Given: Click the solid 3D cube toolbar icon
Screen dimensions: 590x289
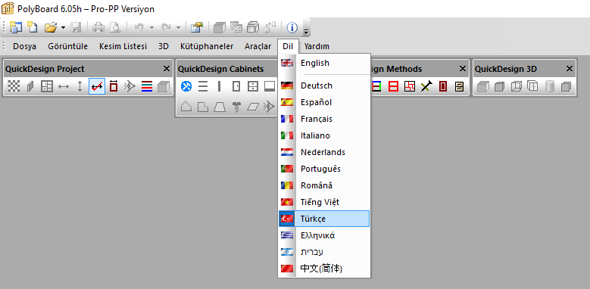Looking at the screenshot, I should (x=220, y=27).
